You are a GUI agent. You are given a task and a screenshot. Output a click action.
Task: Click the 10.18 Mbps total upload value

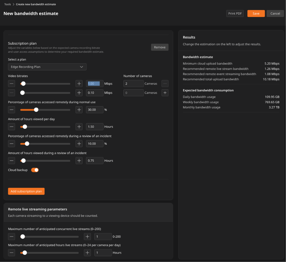tap(271, 79)
